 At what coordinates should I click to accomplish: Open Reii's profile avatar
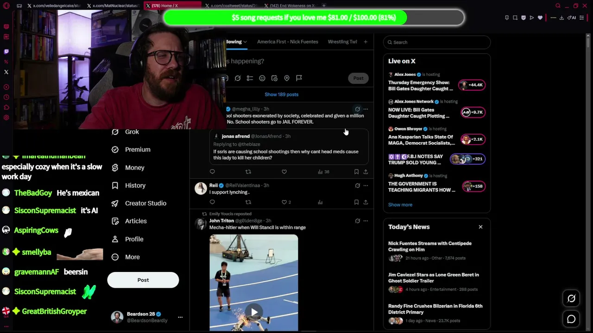pos(201,188)
